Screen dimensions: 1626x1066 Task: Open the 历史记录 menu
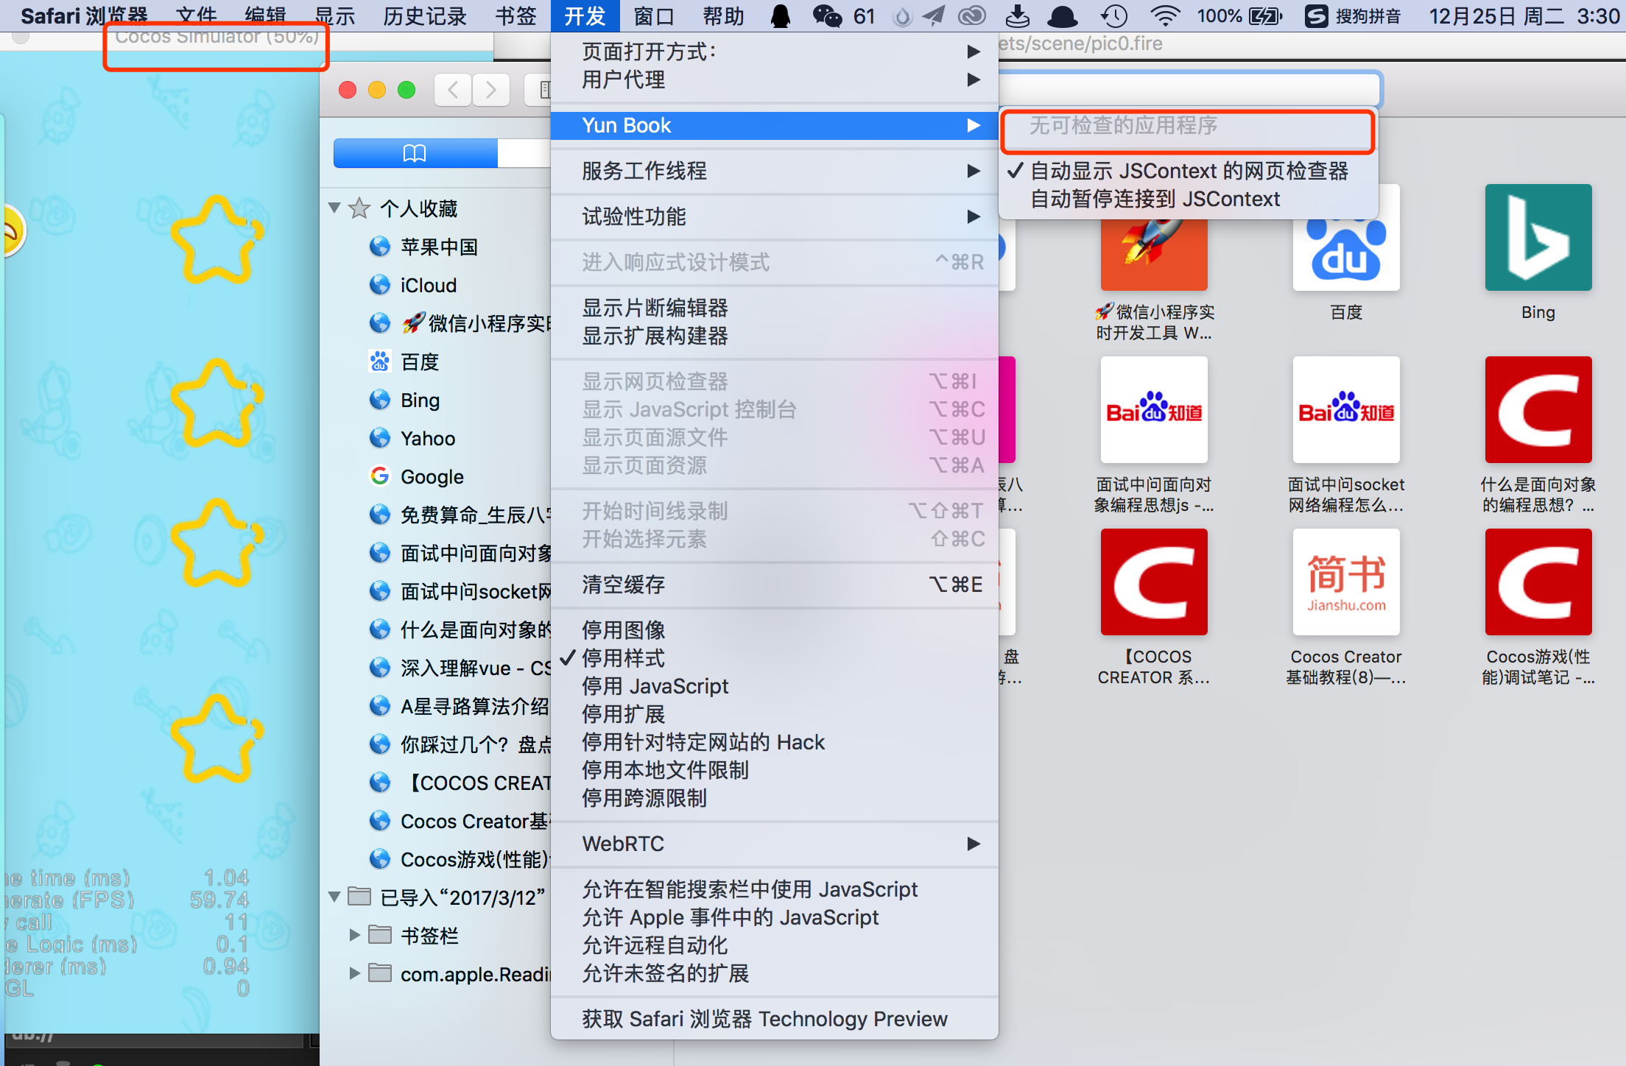coord(424,15)
